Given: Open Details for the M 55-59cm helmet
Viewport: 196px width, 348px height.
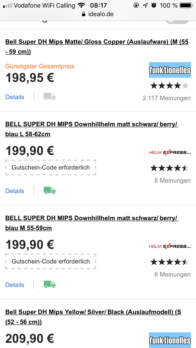Looking at the screenshot, I should [15, 285].
